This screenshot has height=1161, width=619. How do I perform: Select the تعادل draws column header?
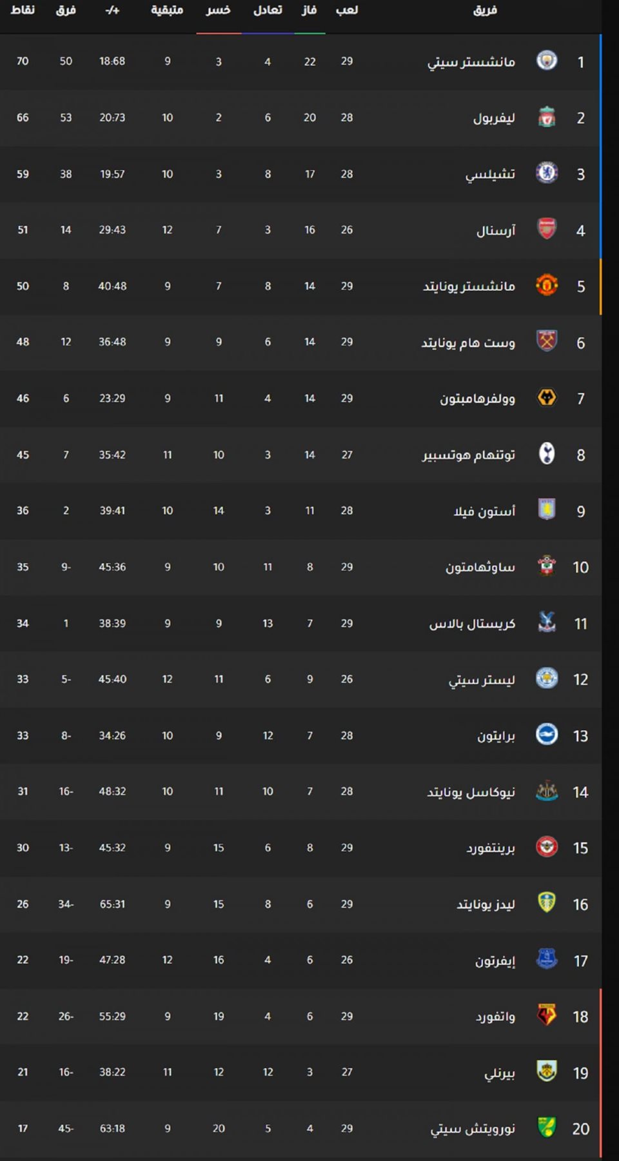[268, 10]
